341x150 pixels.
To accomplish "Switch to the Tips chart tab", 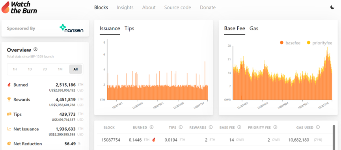I will (x=129, y=28).
